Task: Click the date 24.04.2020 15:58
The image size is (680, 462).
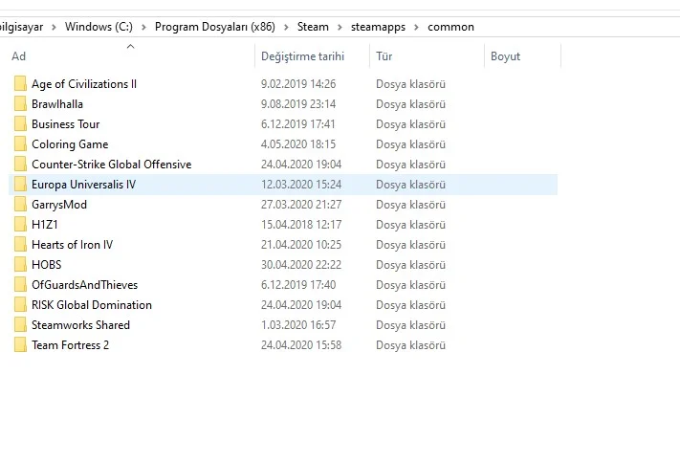Action: point(301,345)
